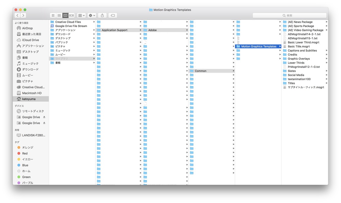
Task: Open iCloud Drive from sidebar
Action: pyautogui.click(x=30, y=40)
